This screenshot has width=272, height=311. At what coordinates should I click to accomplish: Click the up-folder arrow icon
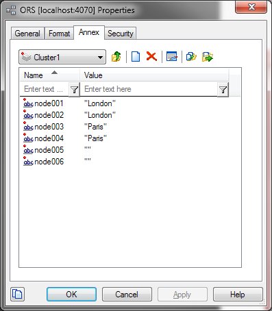pos(116,57)
